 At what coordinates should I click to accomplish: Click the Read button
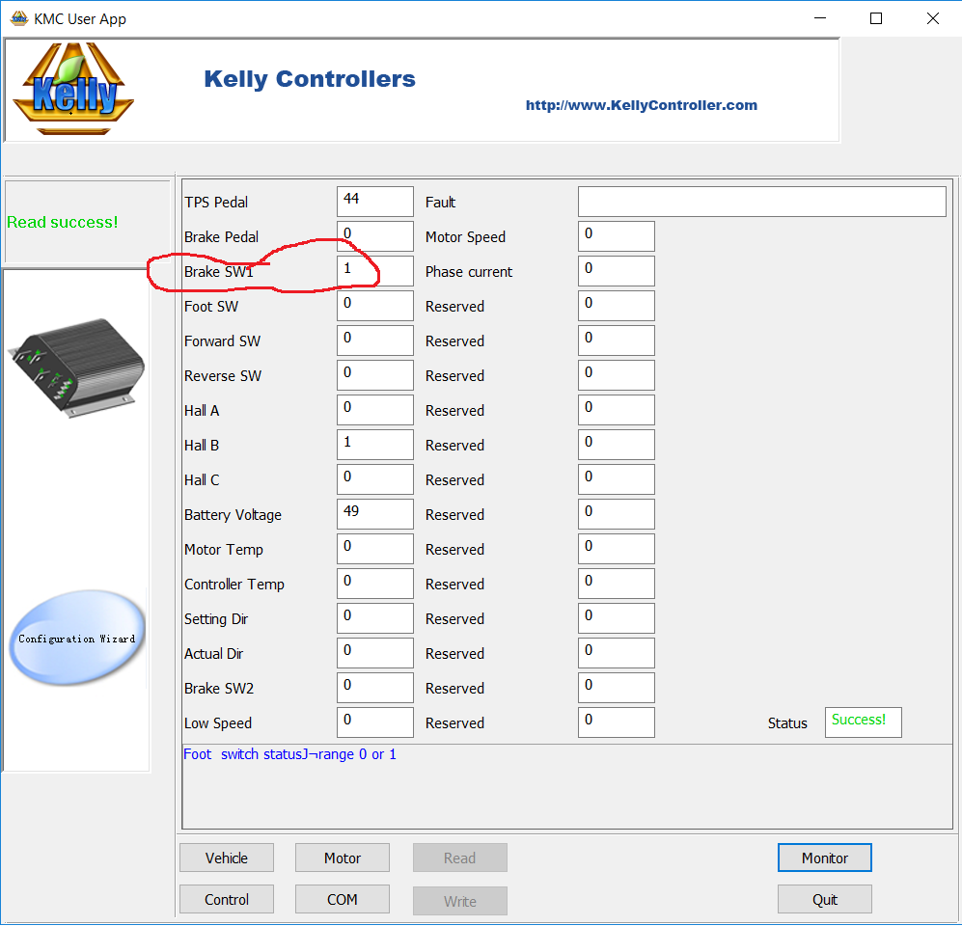[x=460, y=858]
